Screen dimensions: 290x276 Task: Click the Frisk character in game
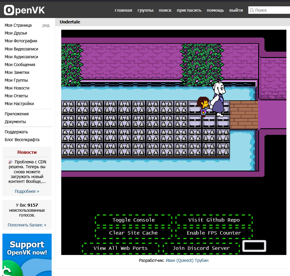pyautogui.click(x=203, y=106)
